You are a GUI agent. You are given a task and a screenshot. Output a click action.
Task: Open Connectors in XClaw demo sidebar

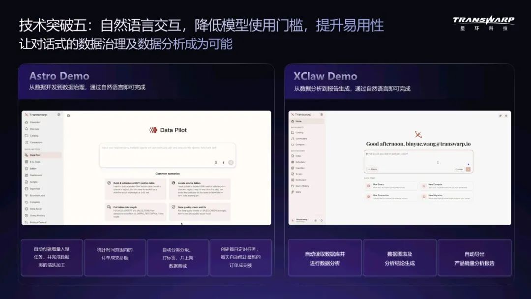tap(299, 139)
